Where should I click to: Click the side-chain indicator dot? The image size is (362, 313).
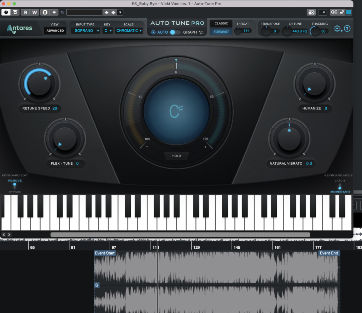62,12
